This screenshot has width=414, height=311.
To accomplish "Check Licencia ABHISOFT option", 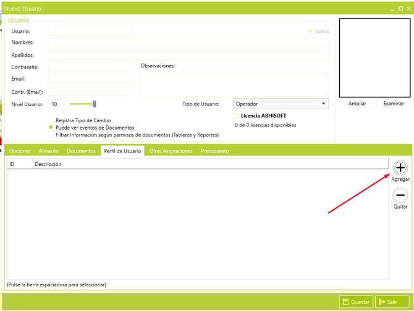I will [x=236, y=116].
